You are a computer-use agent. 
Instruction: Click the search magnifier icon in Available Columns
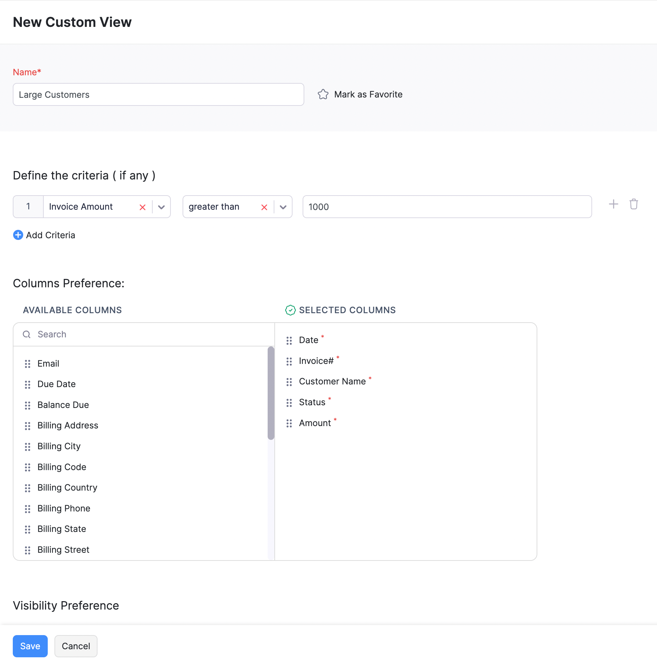click(x=27, y=334)
